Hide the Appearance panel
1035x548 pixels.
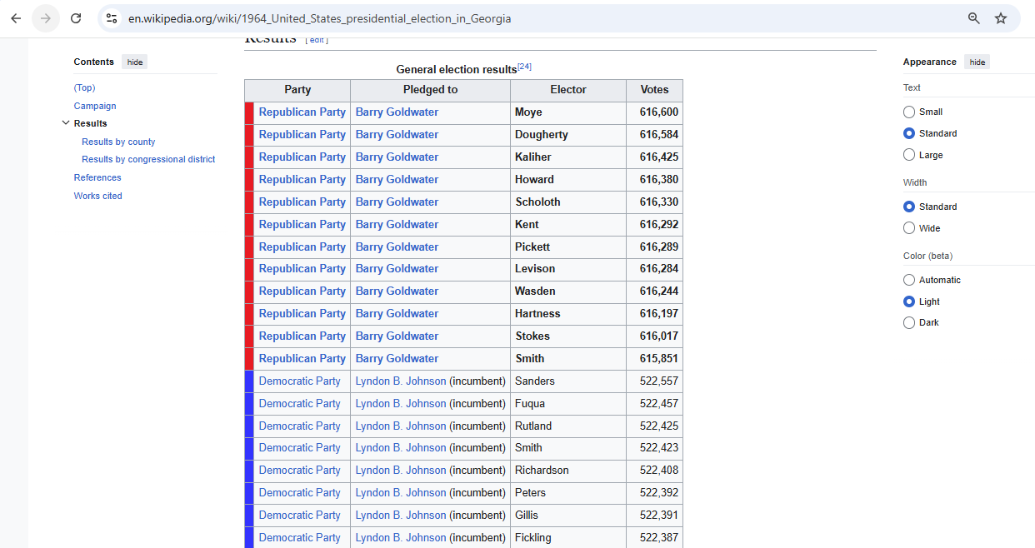tap(977, 62)
